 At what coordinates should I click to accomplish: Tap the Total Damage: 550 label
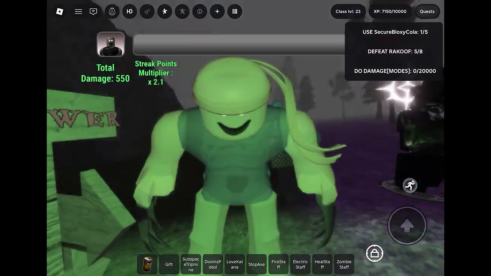click(x=105, y=73)
